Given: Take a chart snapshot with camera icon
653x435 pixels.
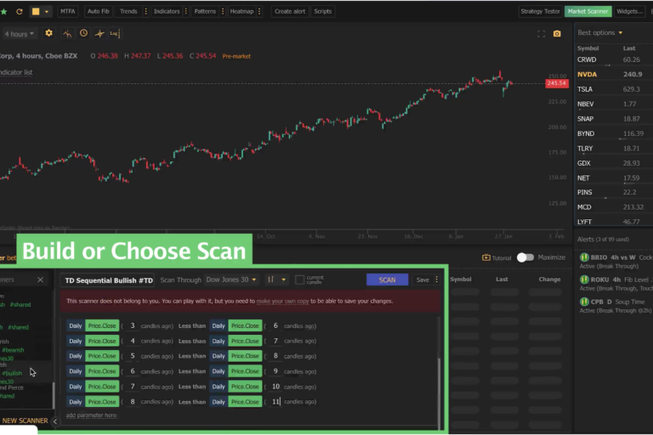Looking at the screenshot, I should click(557, 34).
